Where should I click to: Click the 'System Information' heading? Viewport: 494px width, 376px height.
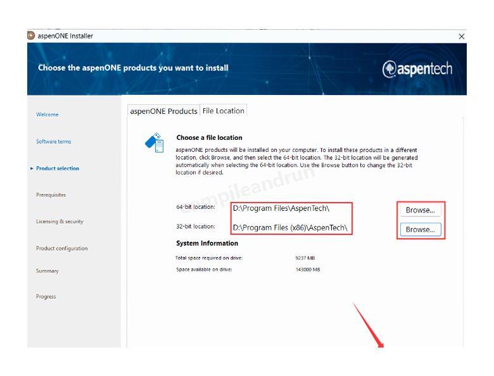click(x=207, y=243)
